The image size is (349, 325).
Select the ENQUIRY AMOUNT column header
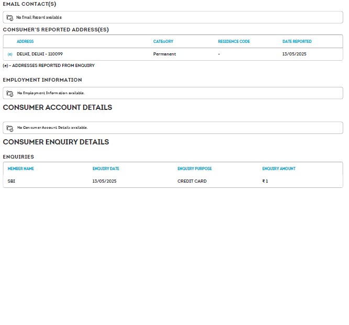tap(278, 169)
